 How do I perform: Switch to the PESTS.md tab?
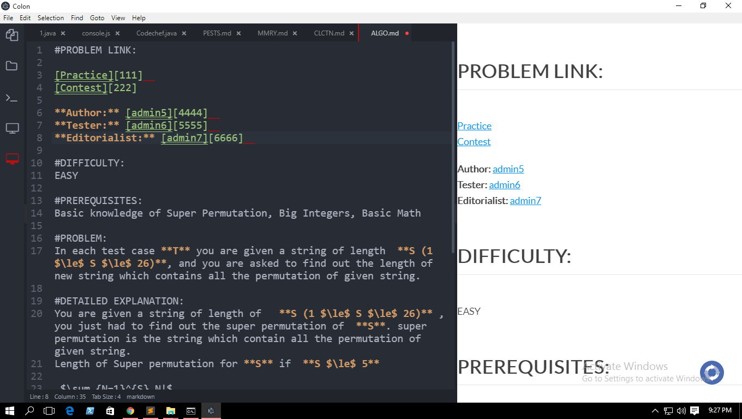coord(217,33)
